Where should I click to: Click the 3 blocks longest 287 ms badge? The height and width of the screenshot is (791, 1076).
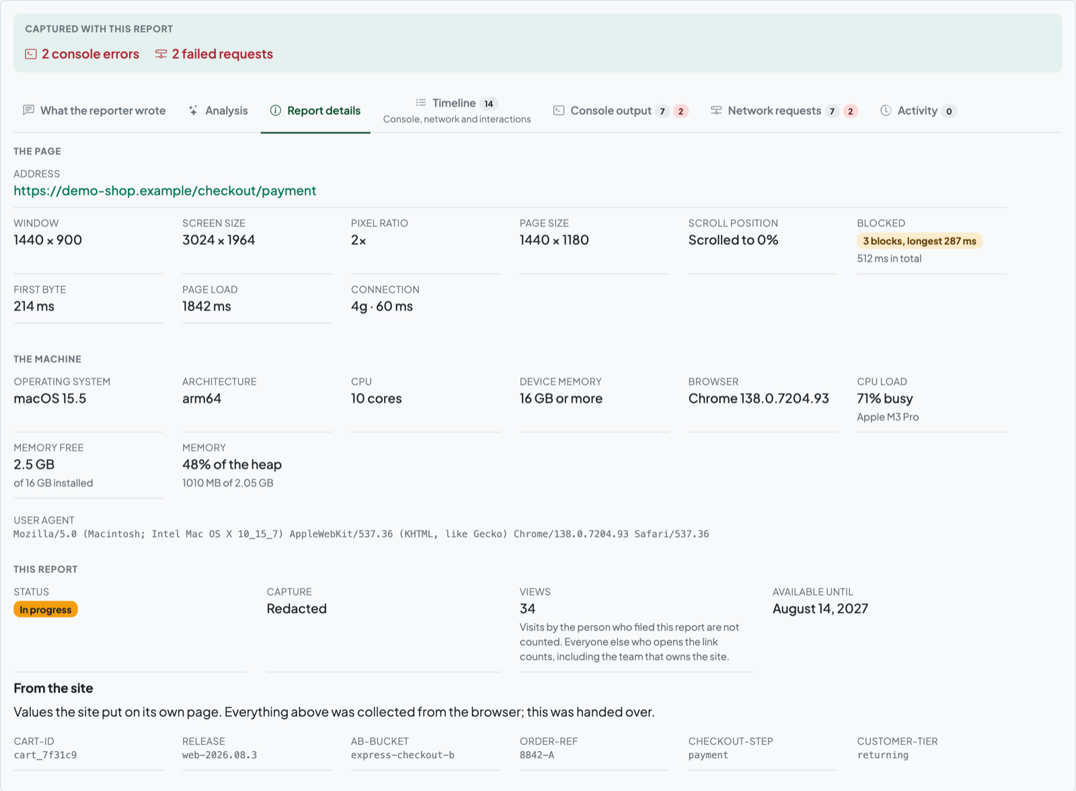pyautogui.click(x=919, y=241)
